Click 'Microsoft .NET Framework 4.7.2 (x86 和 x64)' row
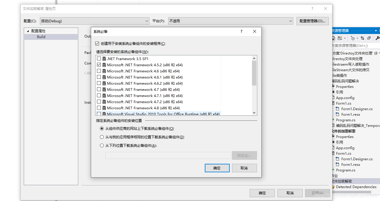 pyautogui.click(x=145, y=102)
